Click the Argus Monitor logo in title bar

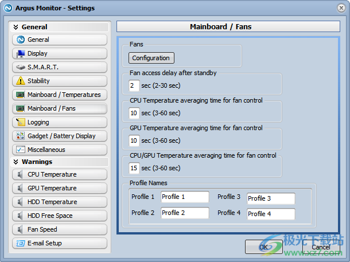pos(8,8)
